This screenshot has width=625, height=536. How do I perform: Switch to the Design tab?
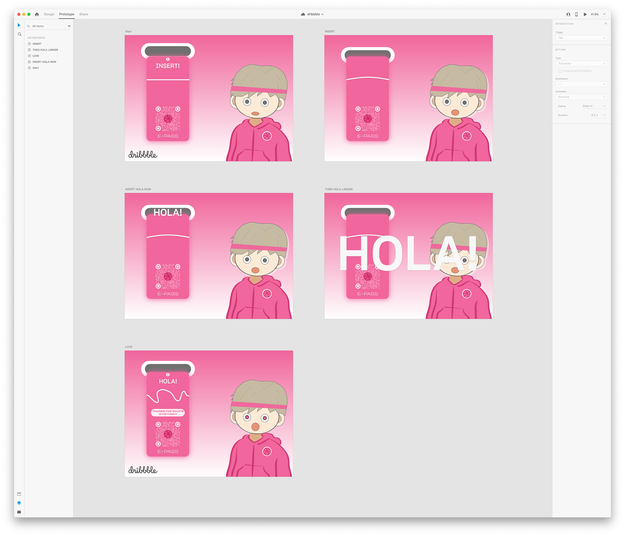pos(49,14)
